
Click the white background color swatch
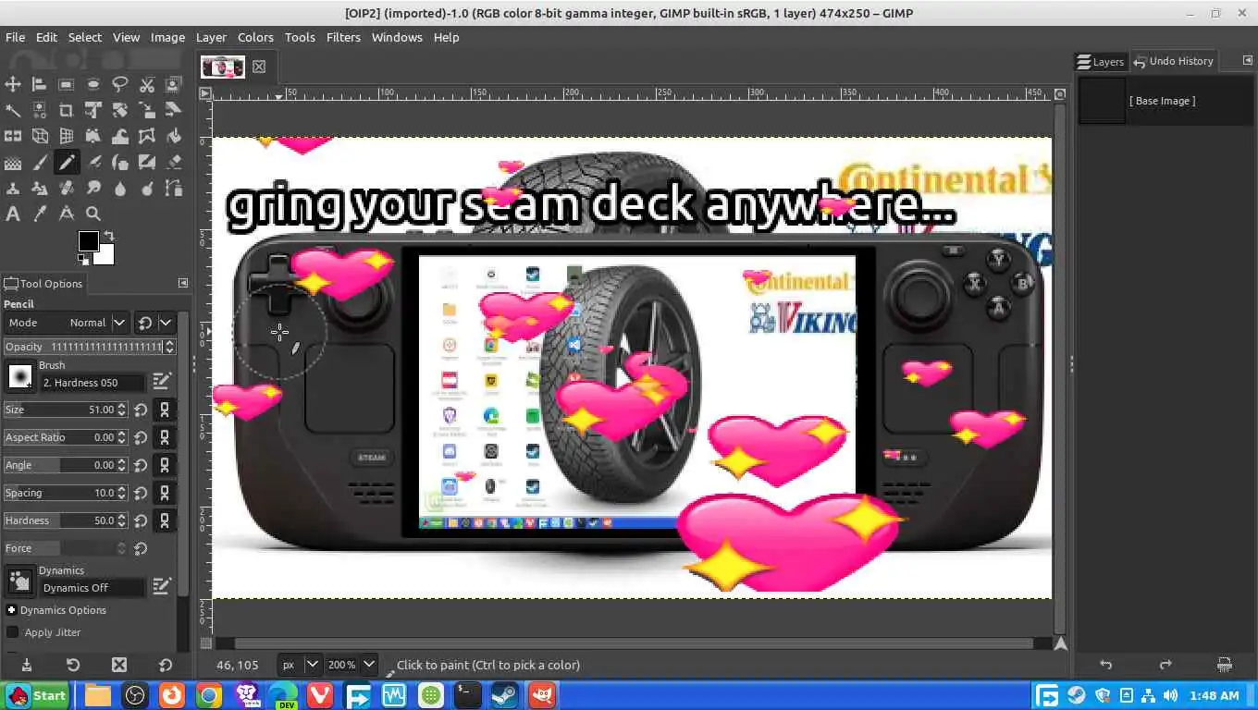(x=105, y=255)
